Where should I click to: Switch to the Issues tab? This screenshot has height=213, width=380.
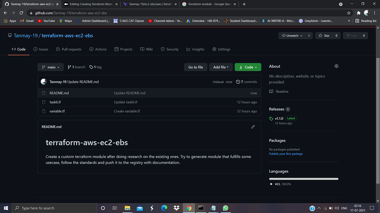click(x=41, y=49)
